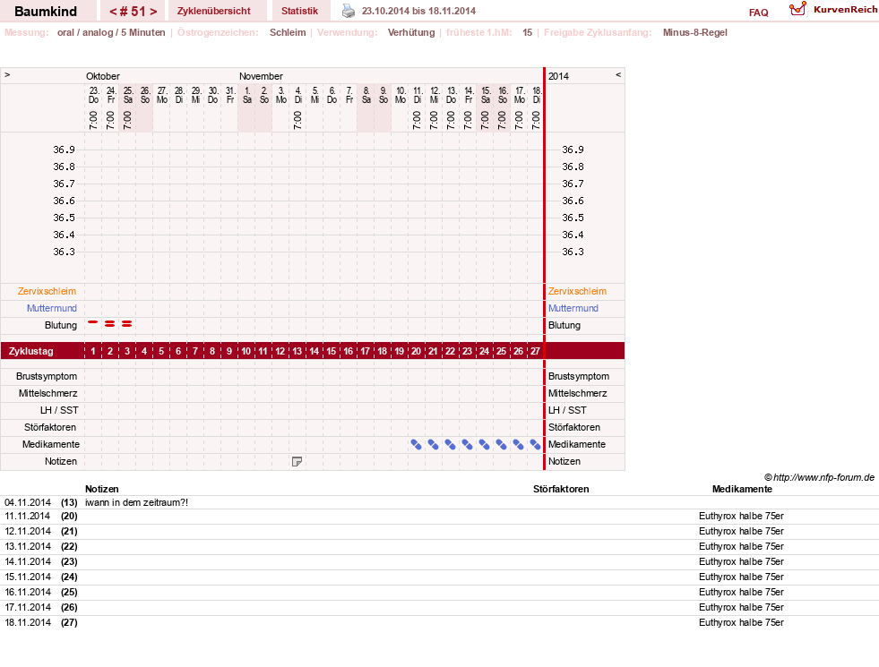Click the Minus-8-Regel setting value
Image resolution: width=879 pixels, height=667 pixels.
[x=695, y=32]
